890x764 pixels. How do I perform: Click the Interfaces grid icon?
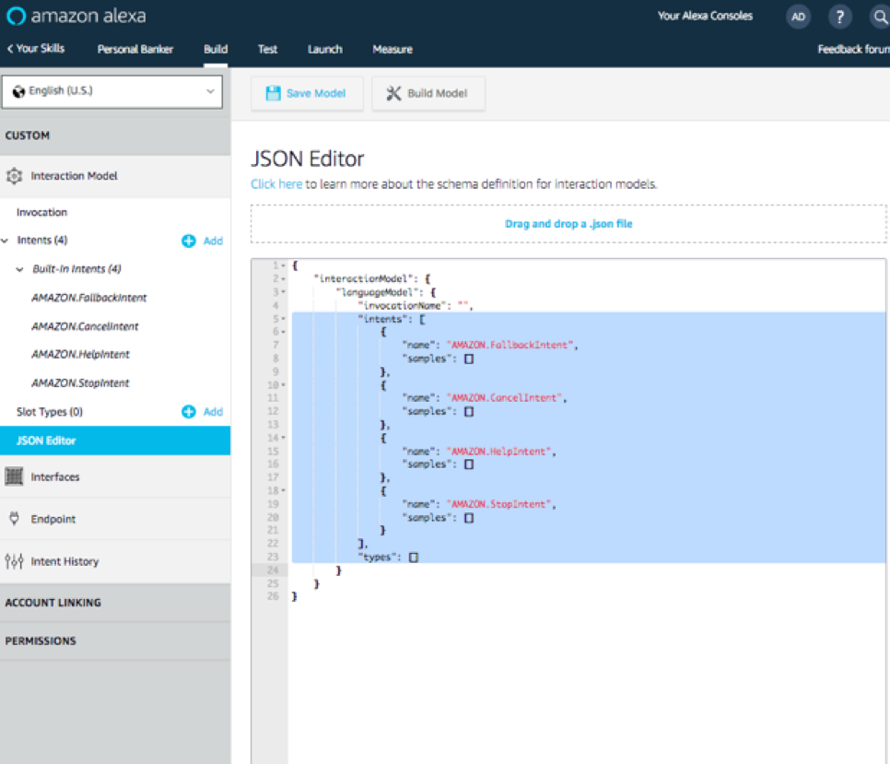coord(14,476)
